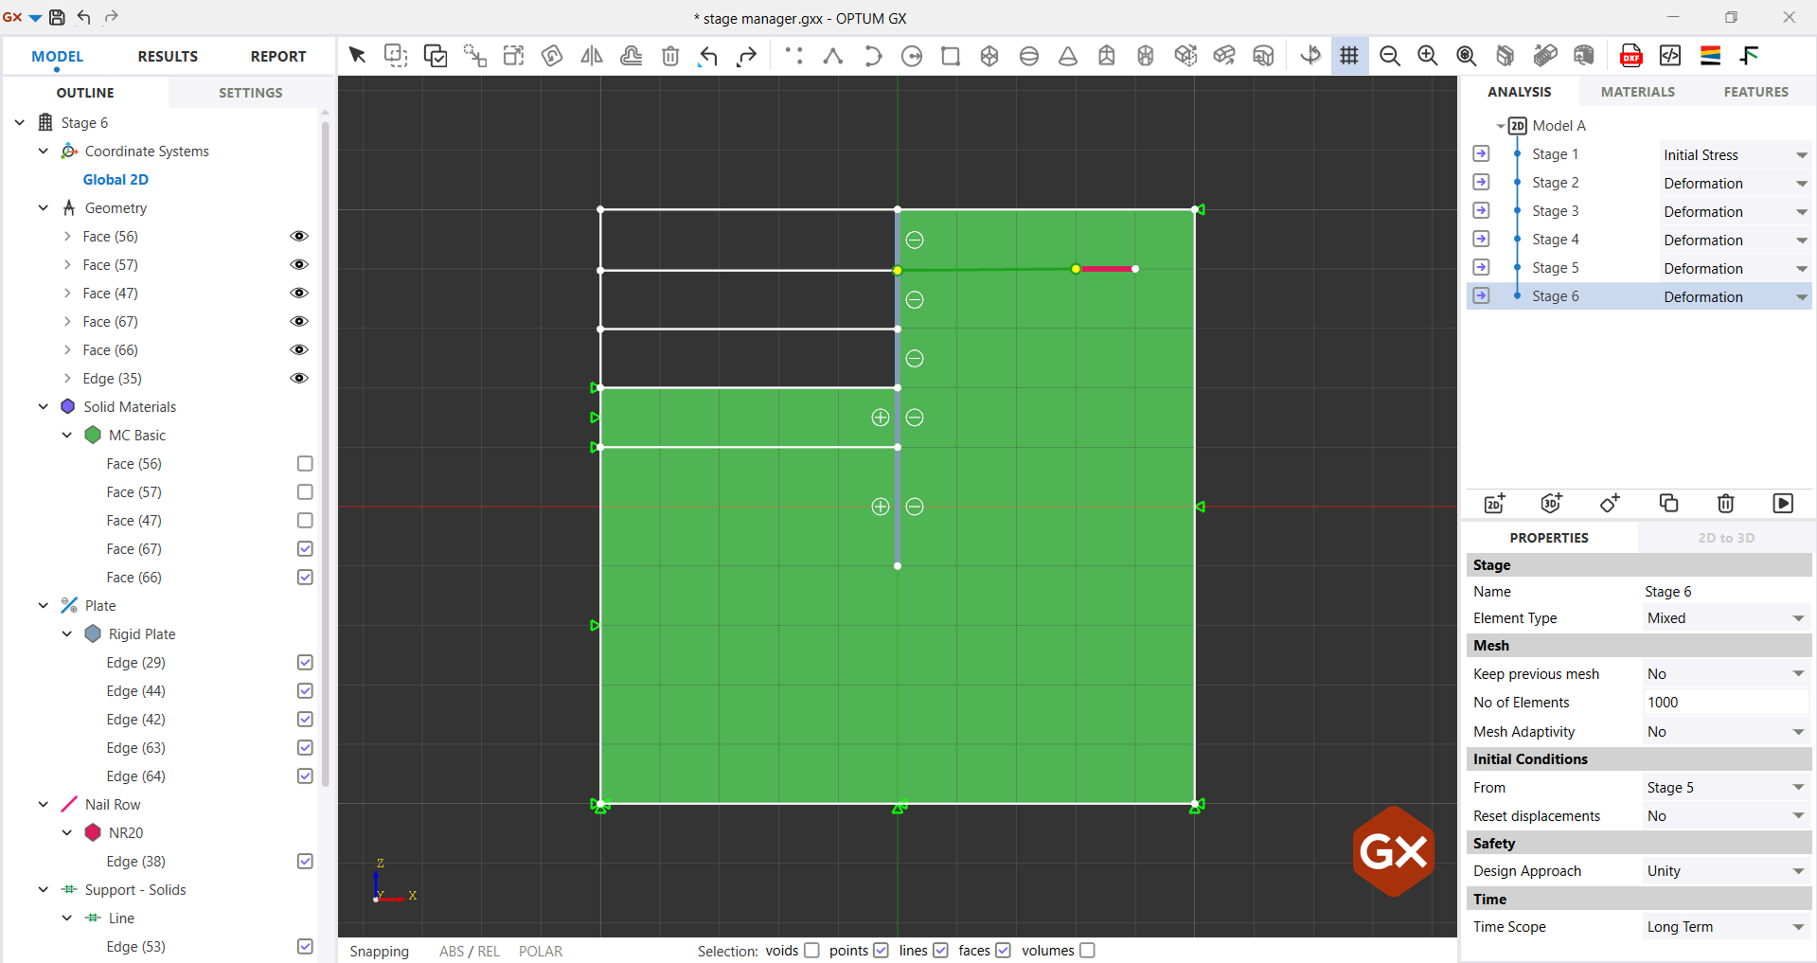Image resolution: width=1817 pixels, height=963 pixels.
Task: Click the DXF import icon
Action: pyautogui.click(x=1630, y=56)
